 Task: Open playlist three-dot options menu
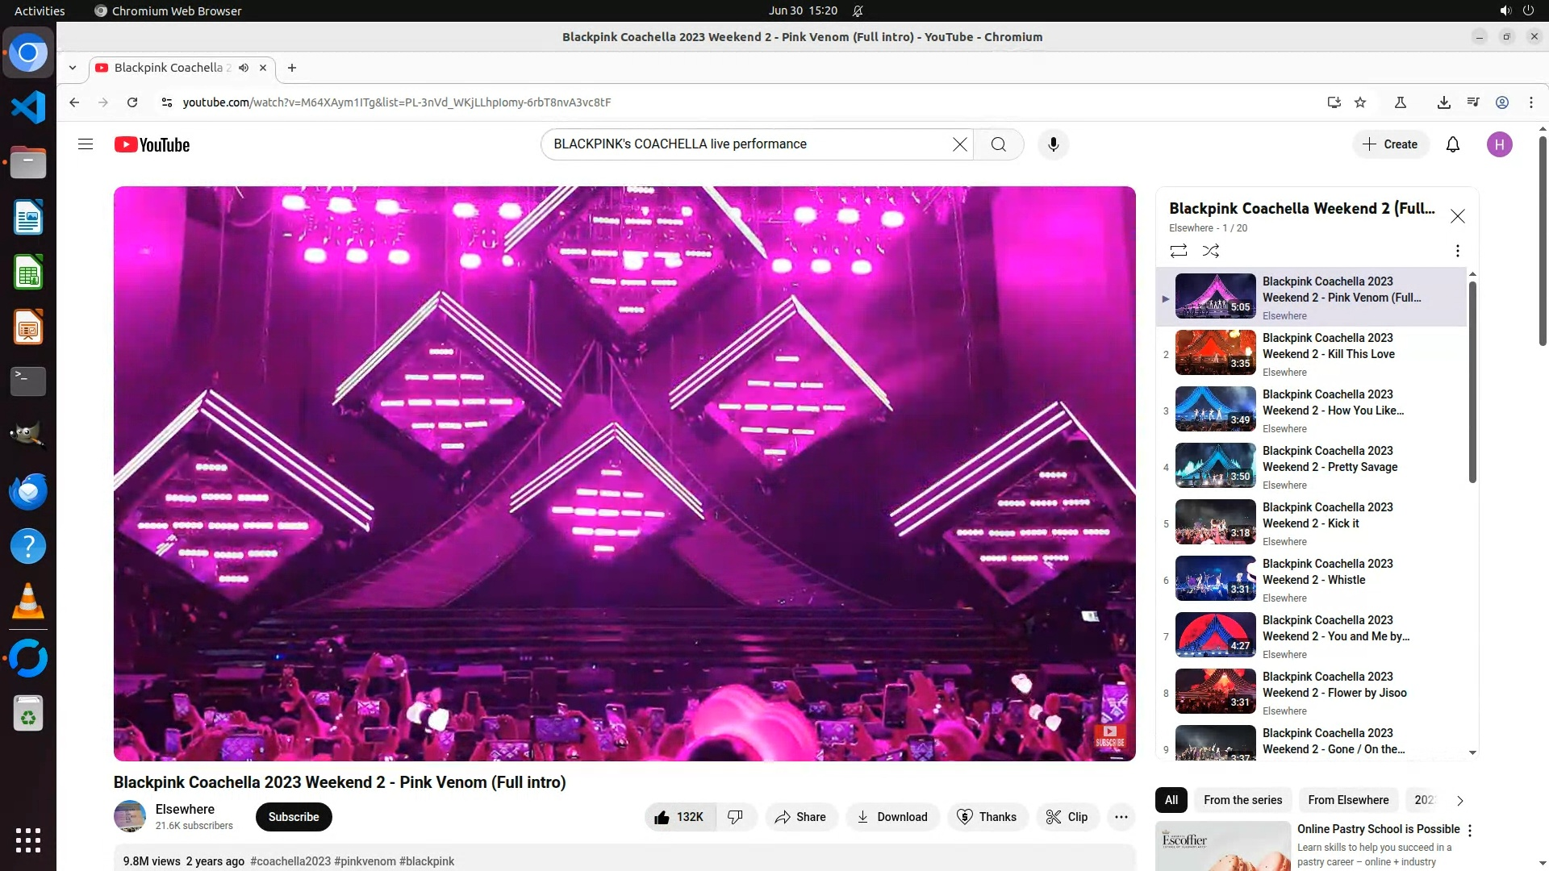coord(1457,251)
